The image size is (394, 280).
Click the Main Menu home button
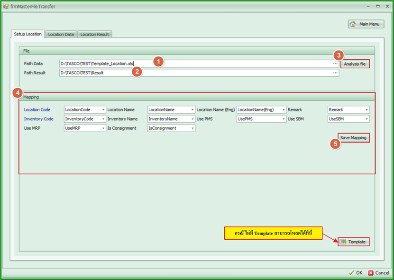[x=366, y=24]
